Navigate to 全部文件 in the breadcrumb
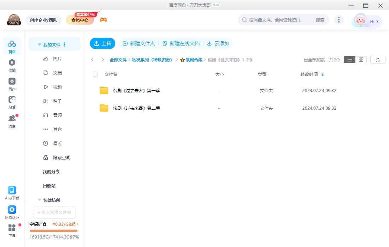Image resolution: width=389 pixels, height=247 pixels. 118,60
